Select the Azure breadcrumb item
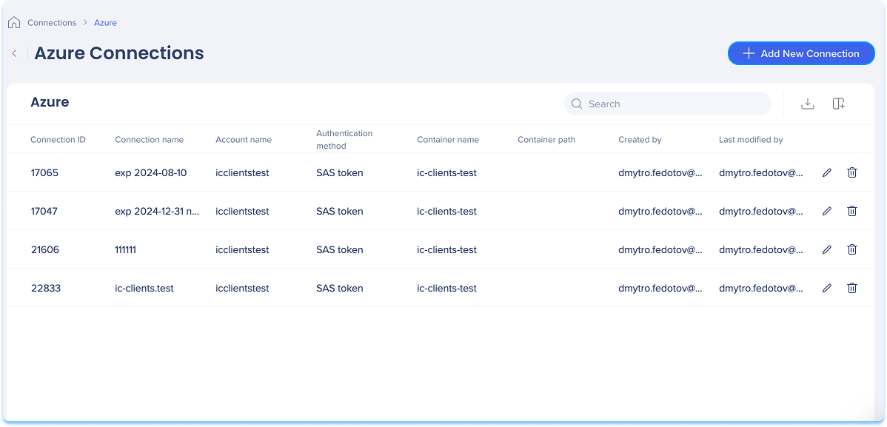 pyautogui.click(x=105, y=23)
